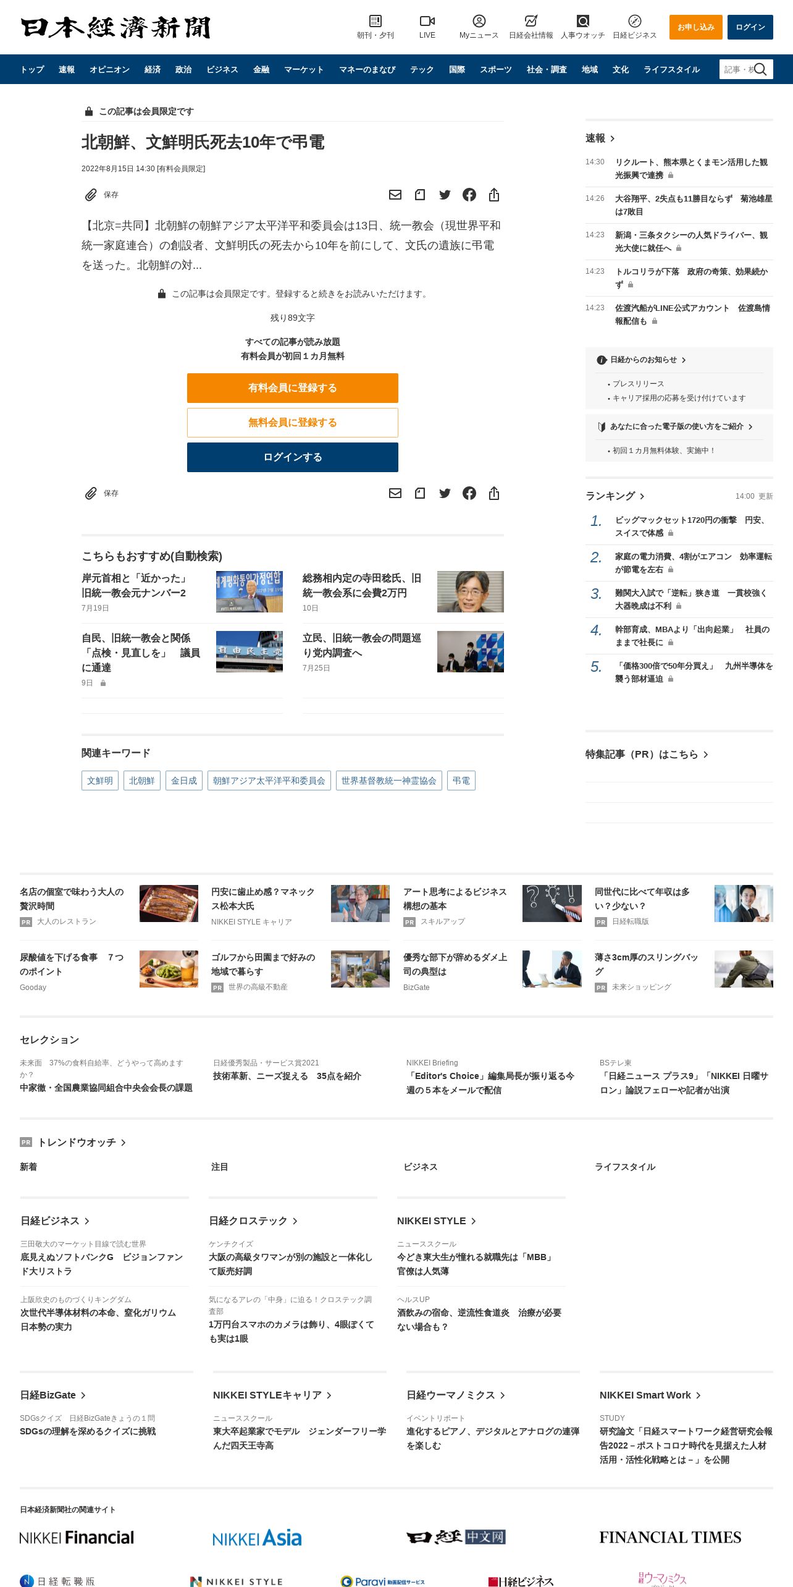Open the 尿酸値を下げる食事 food thumbnail
793x1587 pixels.
click(x=169, y=969)
